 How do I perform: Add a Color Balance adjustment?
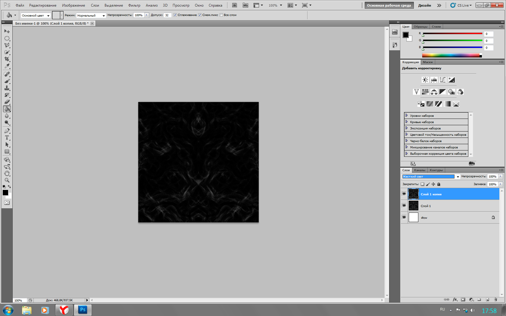[x=434, y=92]
